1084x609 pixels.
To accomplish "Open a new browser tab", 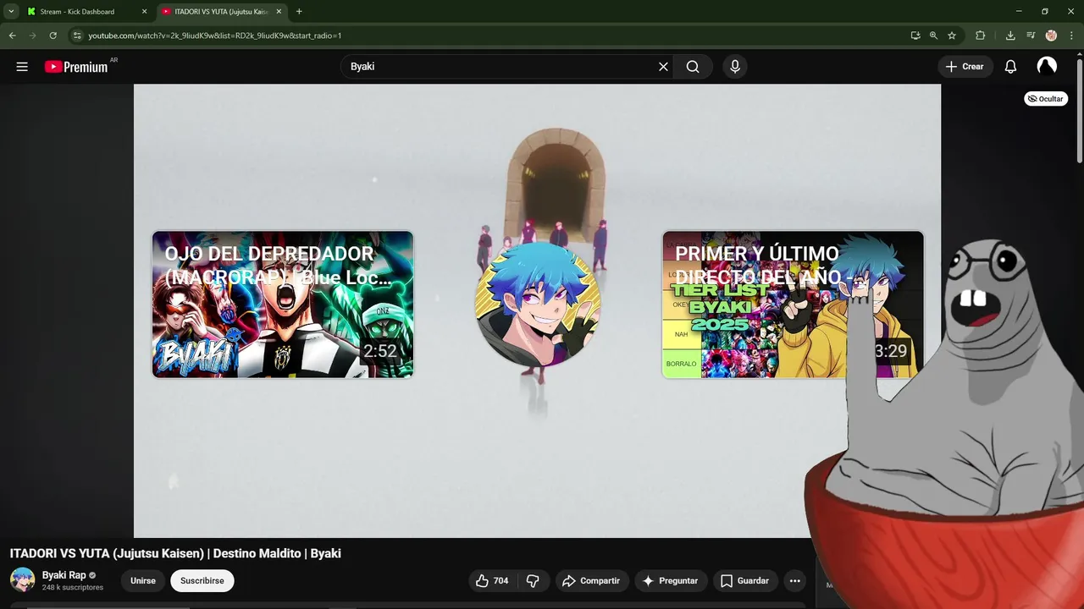I will [299, 12].
